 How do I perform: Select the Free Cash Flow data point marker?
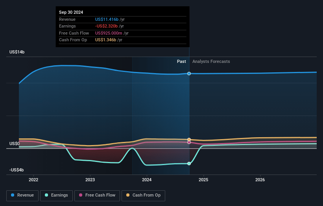[189, 142]
